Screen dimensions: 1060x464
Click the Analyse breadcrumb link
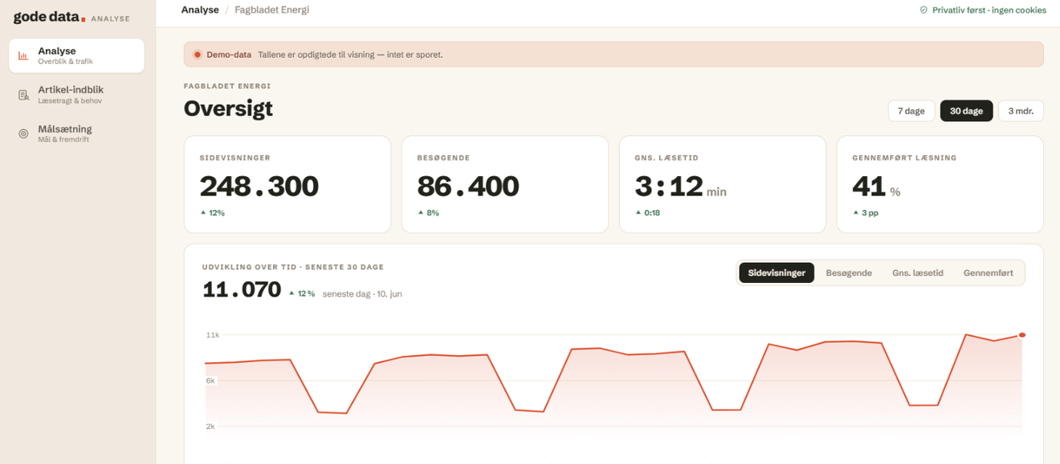(x=200, y=10)
